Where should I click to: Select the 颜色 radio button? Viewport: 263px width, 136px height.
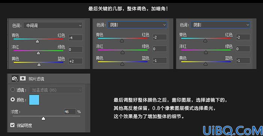pos(12,100)
